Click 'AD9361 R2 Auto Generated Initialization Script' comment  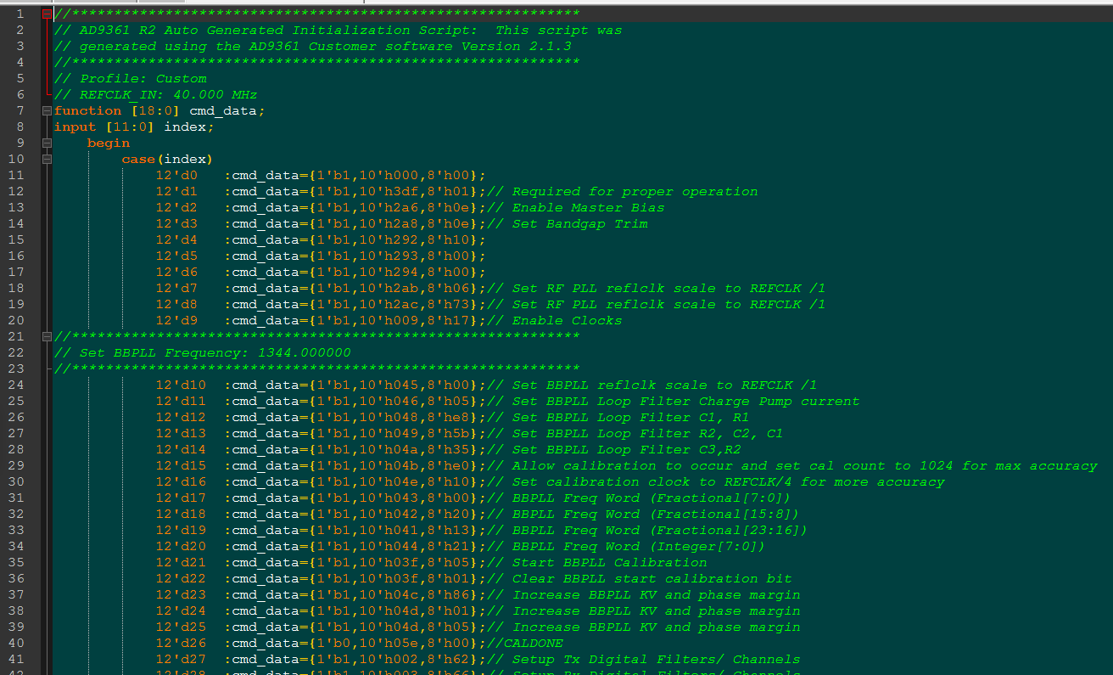pos(279,31)
